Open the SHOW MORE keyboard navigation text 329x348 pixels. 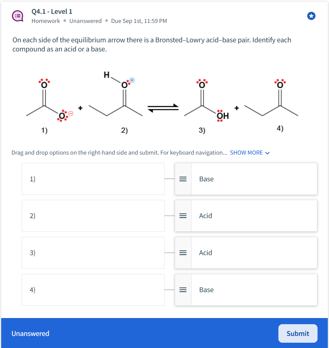pos(247,153)
